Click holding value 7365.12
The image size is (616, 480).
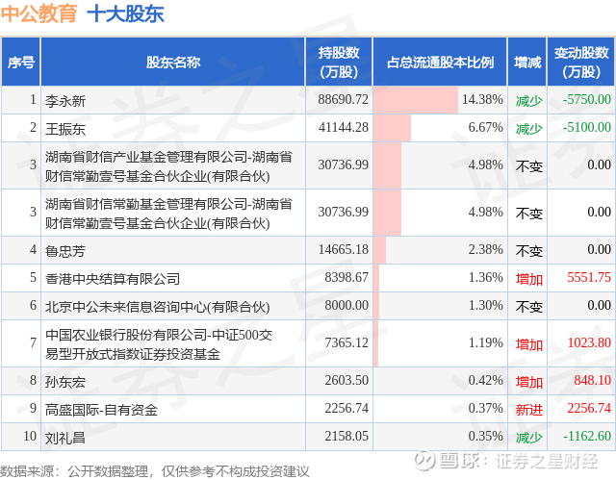click(346, 343)
